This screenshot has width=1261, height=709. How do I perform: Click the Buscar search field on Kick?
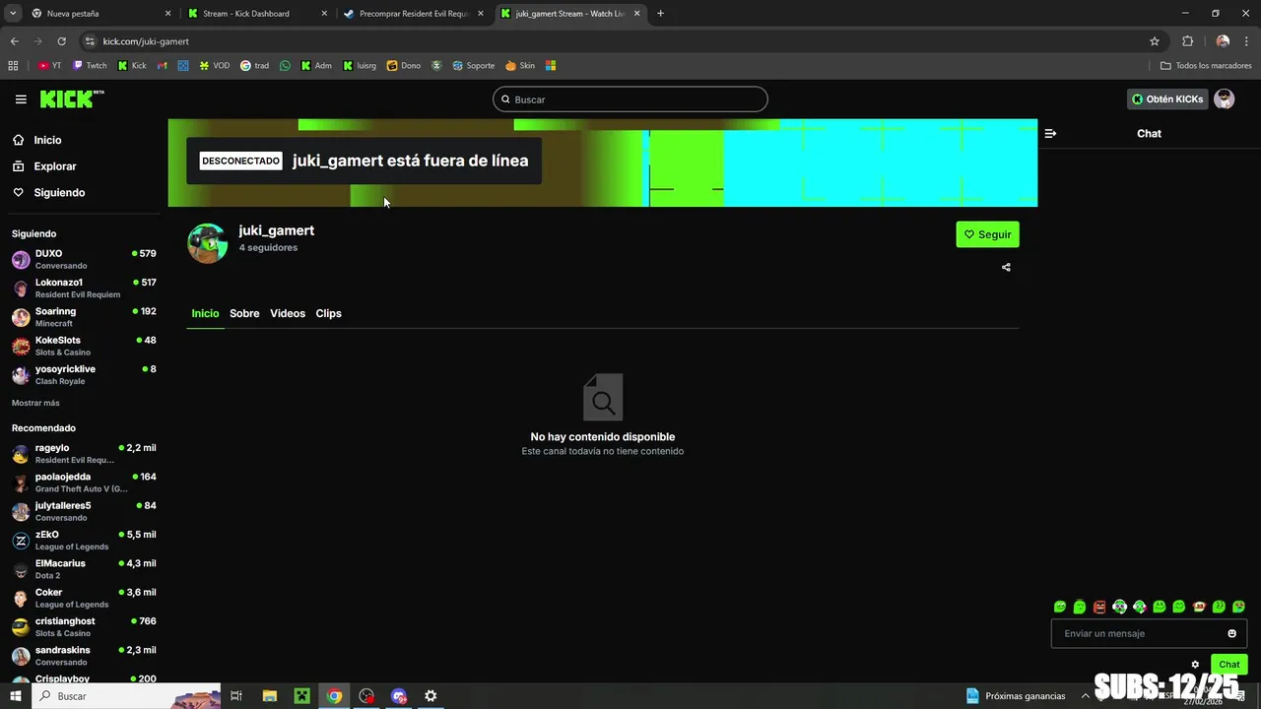(630, 99)
